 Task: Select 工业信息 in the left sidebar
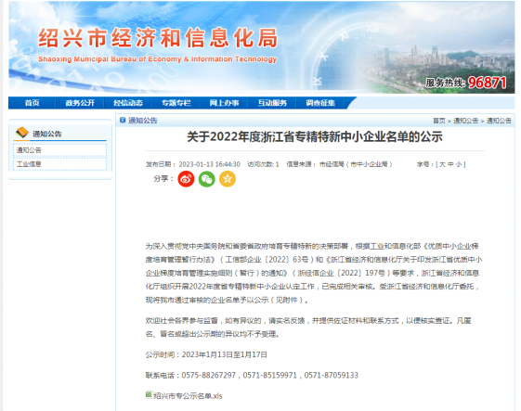tap(29, 164)
